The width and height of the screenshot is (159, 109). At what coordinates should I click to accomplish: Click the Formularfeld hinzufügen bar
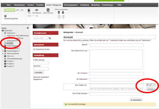coord(110,104)
